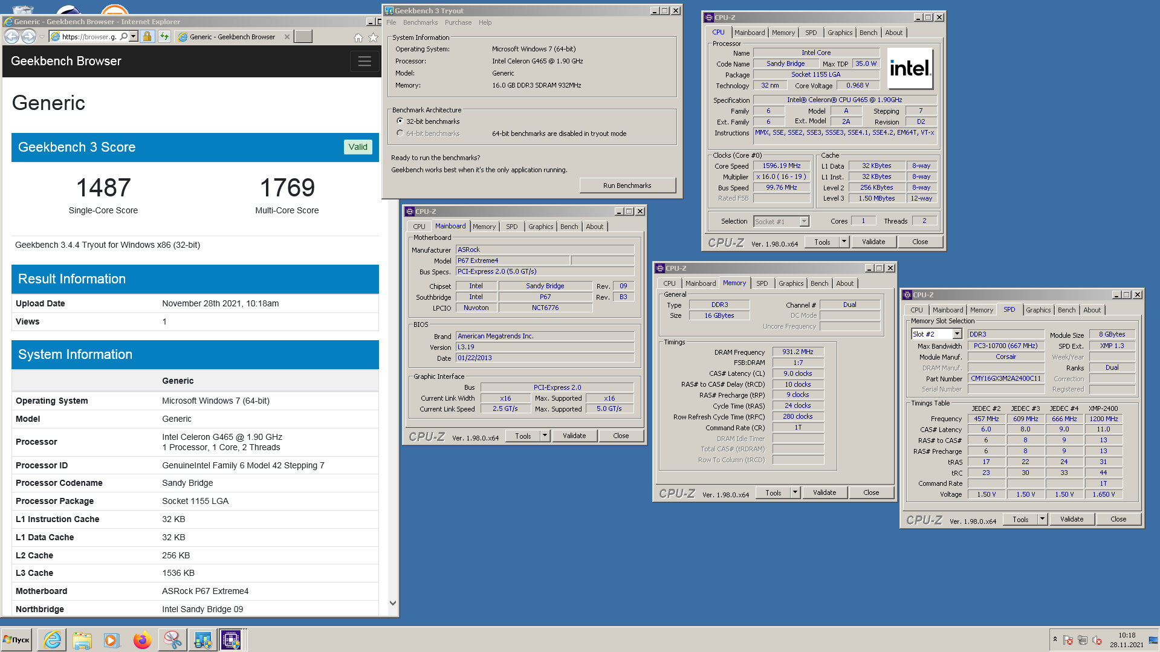This screenshot has height=652, width=1160.
Task: Select 32-bit benchmarks radio button
Action: tap(400, 121)
